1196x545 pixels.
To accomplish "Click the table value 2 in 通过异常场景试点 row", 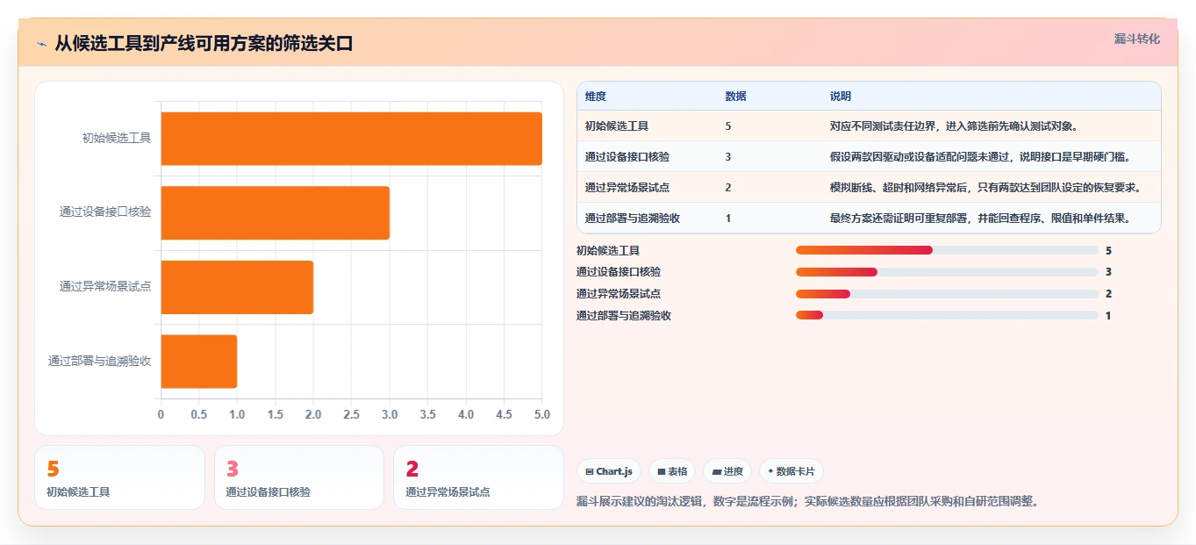I will click(x=728, y=188).
